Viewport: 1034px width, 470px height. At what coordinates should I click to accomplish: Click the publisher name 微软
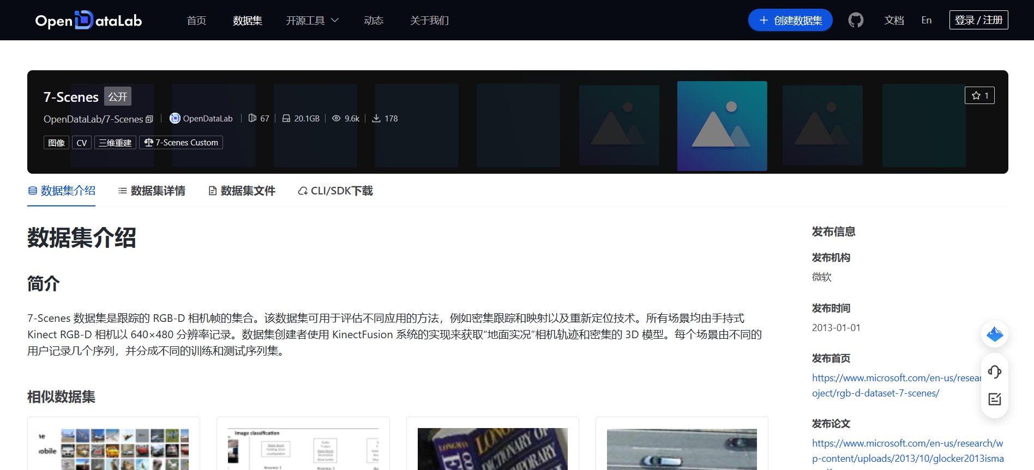point(822,277)
